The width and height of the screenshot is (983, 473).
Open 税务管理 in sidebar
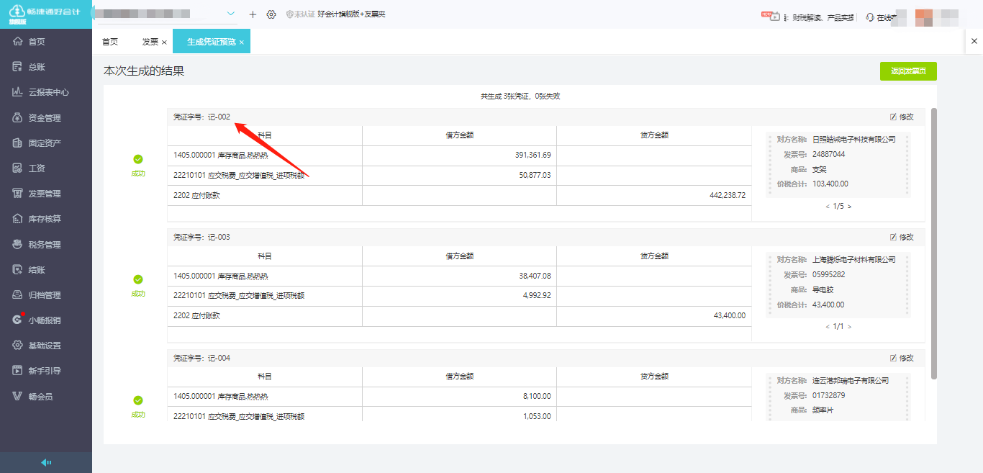tap(46, 245)
